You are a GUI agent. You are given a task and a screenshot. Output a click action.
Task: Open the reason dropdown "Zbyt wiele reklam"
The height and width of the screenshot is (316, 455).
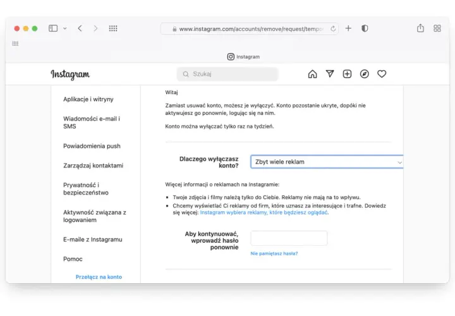click(x=327, y=162)
